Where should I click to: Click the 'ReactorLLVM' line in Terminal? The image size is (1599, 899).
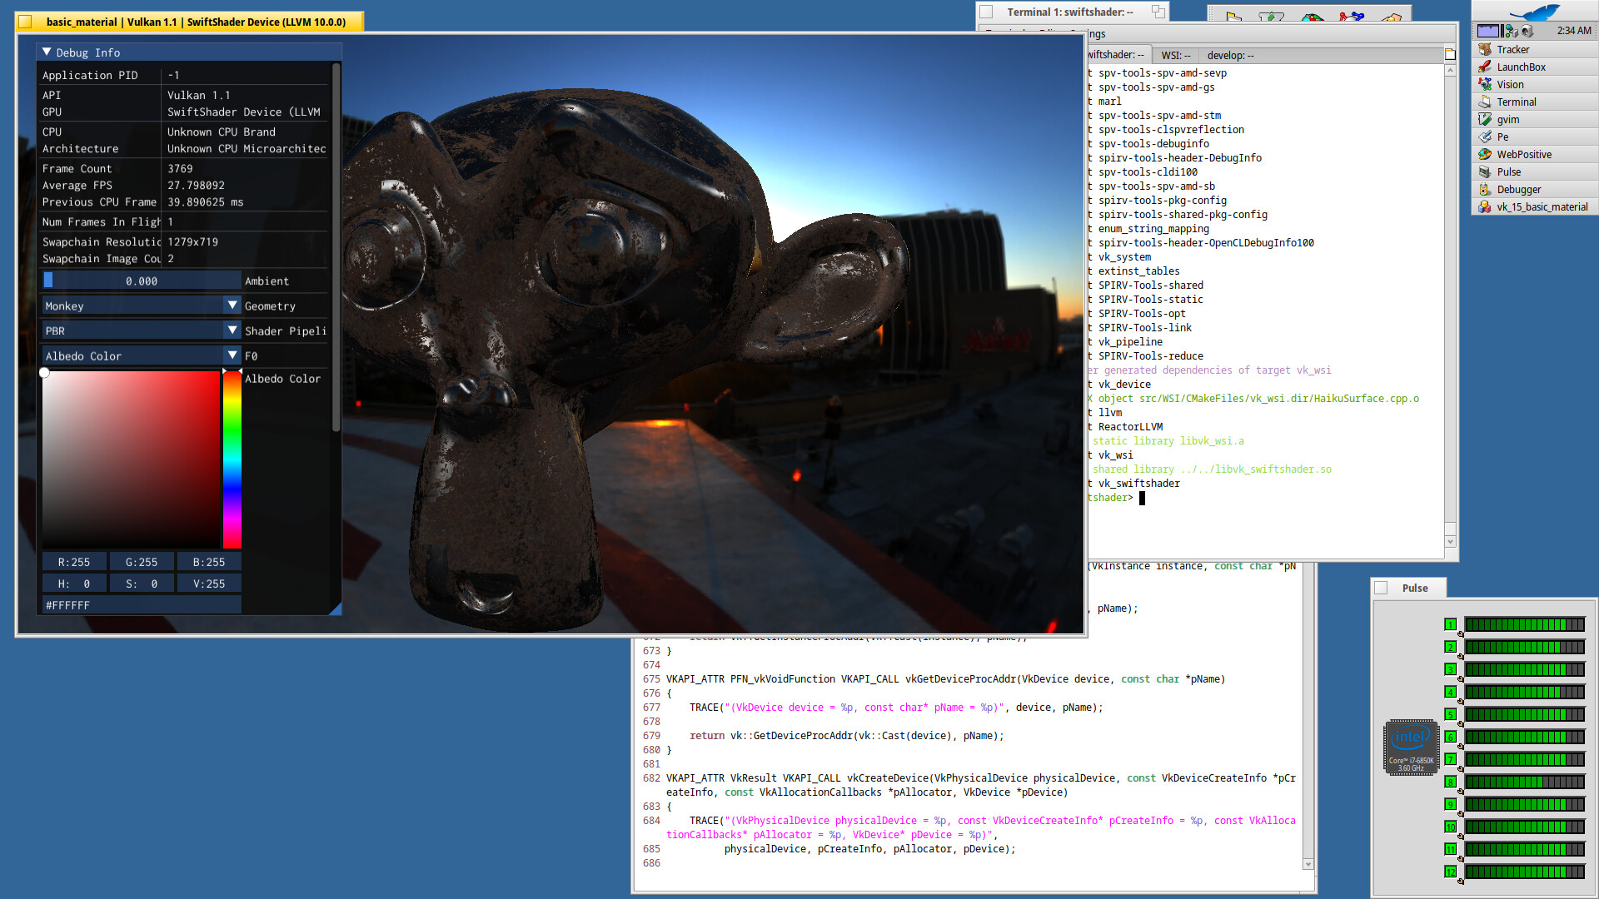pos(1130,426)
